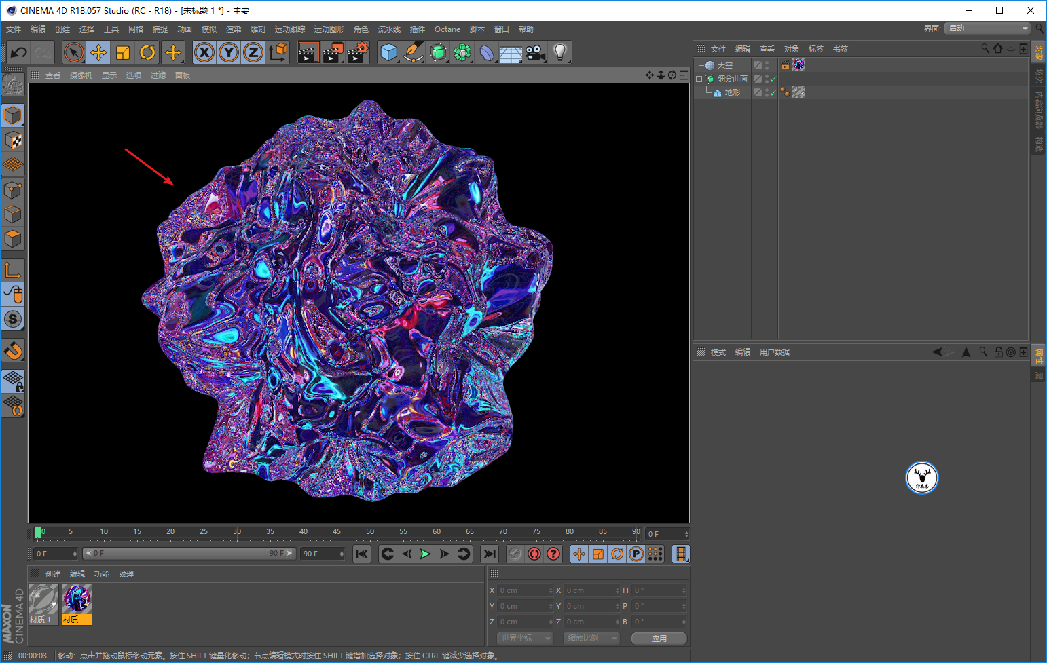The width and height of the screenshot is (1047, 663).
Task: Click the Undo arrow icon
Action: 19,52
